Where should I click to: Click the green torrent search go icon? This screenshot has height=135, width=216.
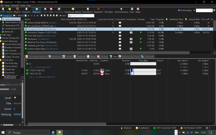[x=214, y=10]
